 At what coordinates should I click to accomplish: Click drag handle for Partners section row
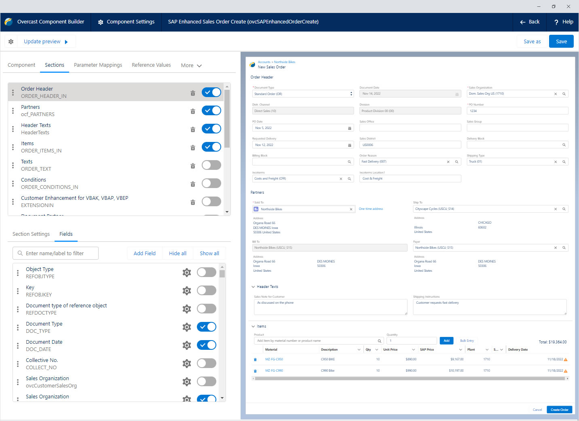pos(13,111)
